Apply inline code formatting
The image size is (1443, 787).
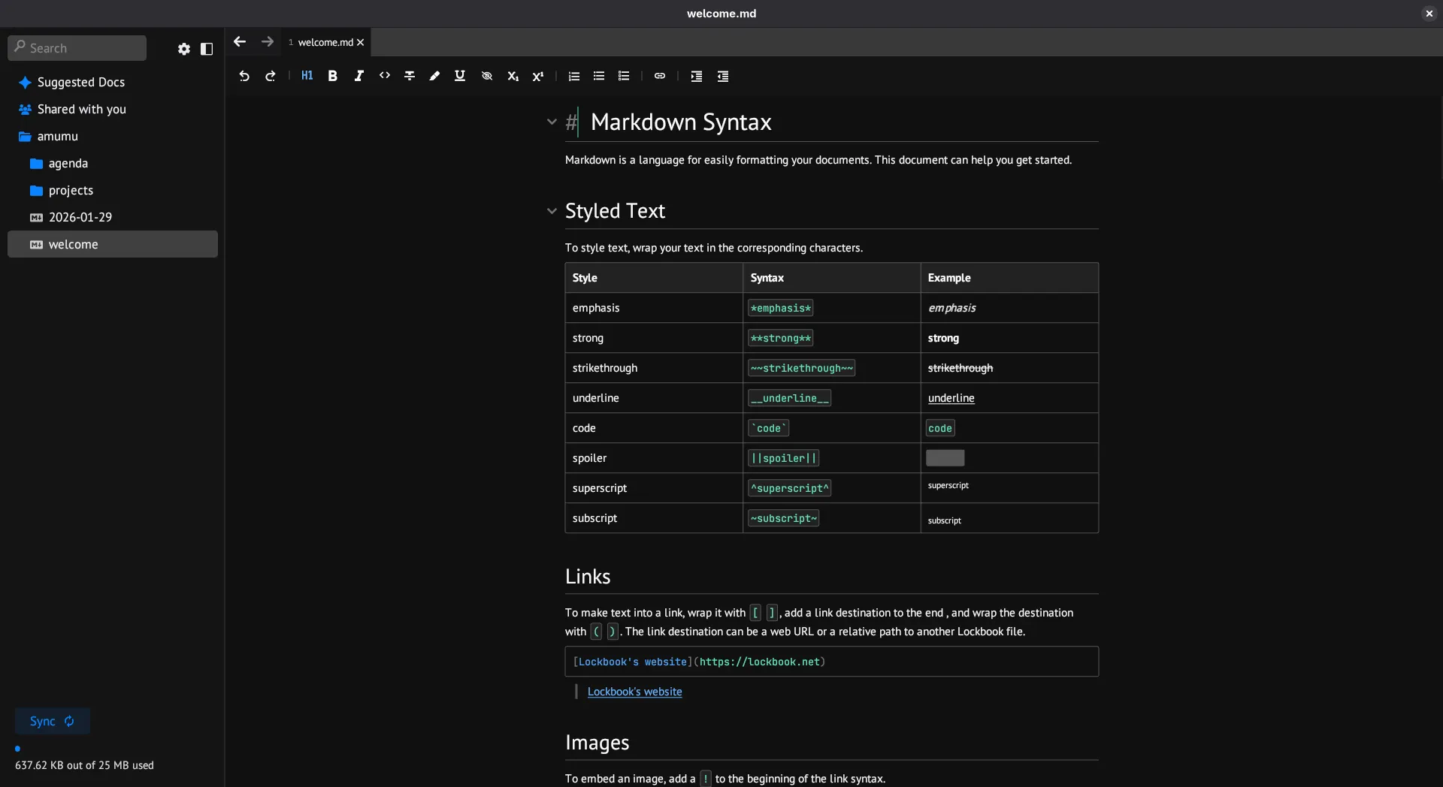pos(385,76)
